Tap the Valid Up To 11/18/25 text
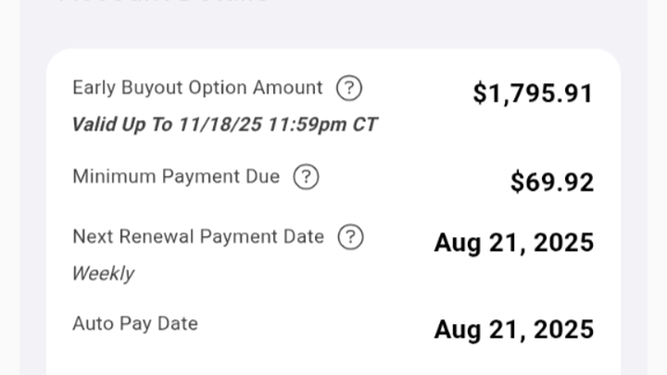Image resolution: width=667 pixels, height=375 pixels. [x=224, y=125]
